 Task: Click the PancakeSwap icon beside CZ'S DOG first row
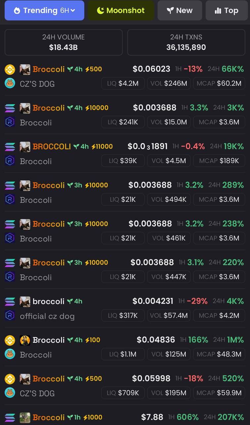coord(10,83)
